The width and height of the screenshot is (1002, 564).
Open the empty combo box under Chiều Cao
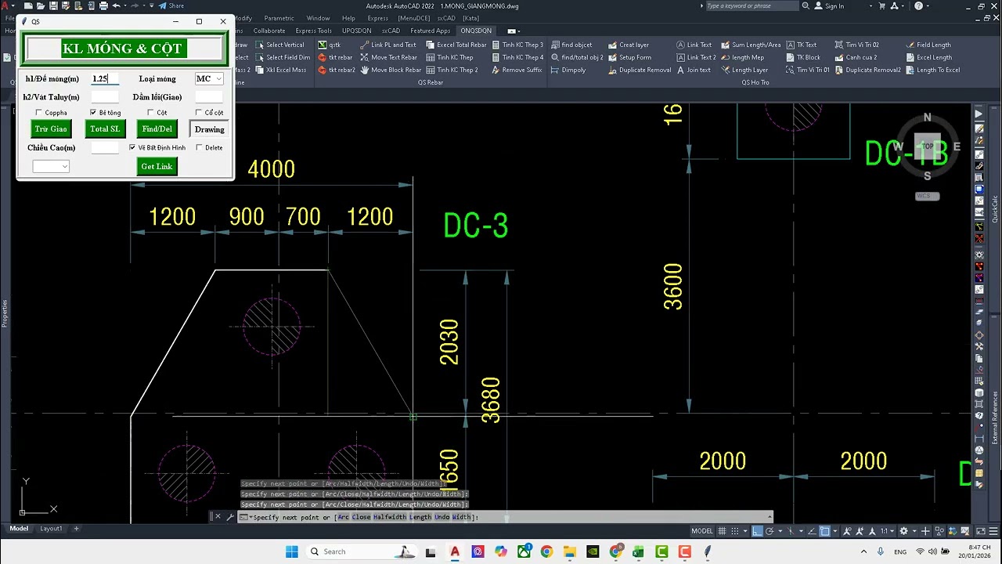point(51,166)
